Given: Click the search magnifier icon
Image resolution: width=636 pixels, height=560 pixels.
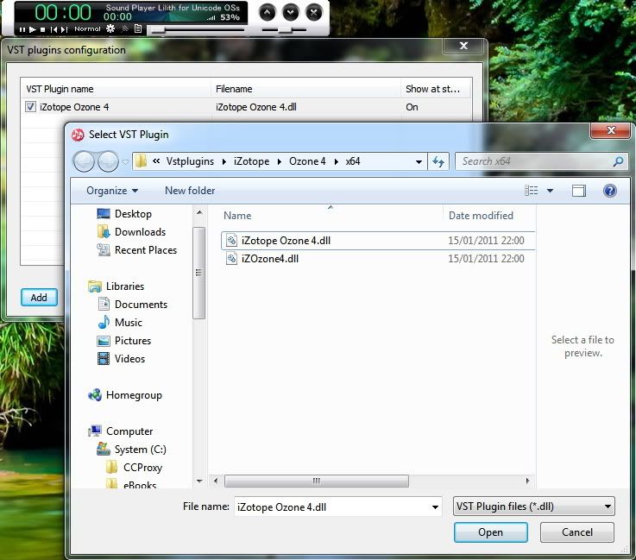Looking at the screenshot, I should point(618,162).
